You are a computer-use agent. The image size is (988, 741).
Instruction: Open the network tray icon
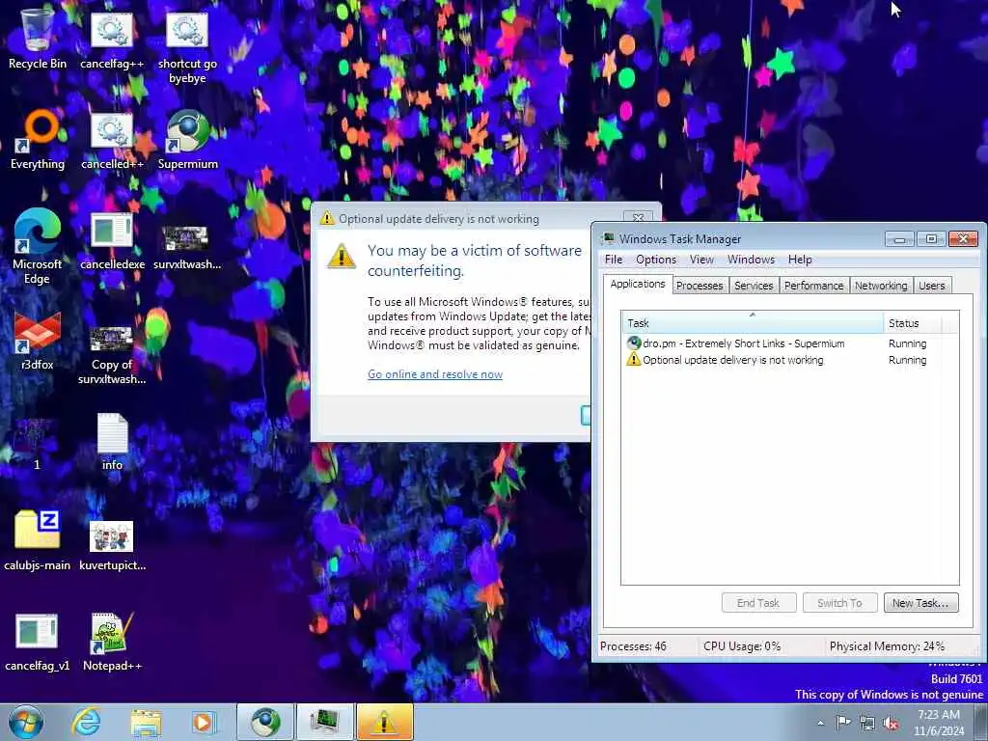point(867,723)
